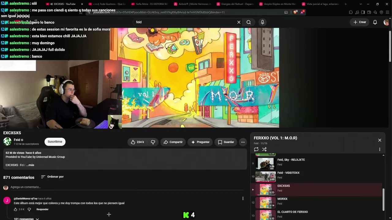Open Brave extensions puzzle icon

coord(351,12)
